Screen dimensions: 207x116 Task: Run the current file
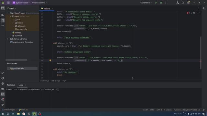click(156, 3)
